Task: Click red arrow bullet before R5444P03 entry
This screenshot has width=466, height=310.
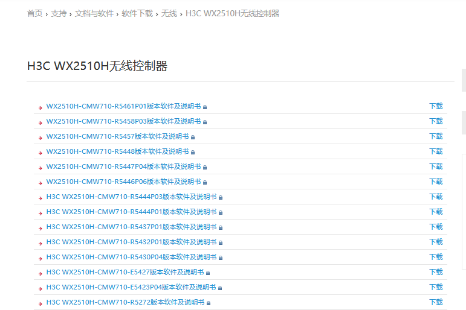Action: tap(40, 198)
